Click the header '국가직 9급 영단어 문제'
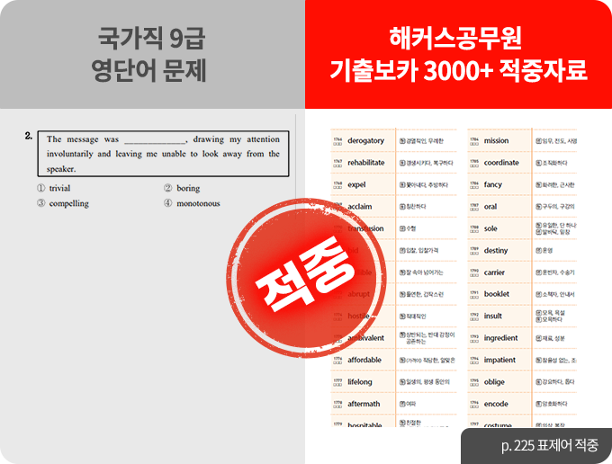Image resolution: width=612 pixels, height=464 pixels. (150, 54)
